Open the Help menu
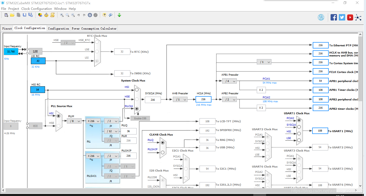The image size is (366, 196). pos(72,9)
